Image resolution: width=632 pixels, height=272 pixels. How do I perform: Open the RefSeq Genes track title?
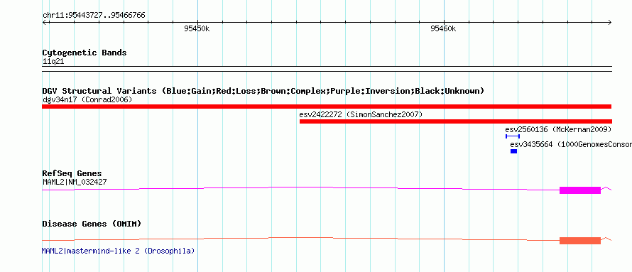(72, 174)
